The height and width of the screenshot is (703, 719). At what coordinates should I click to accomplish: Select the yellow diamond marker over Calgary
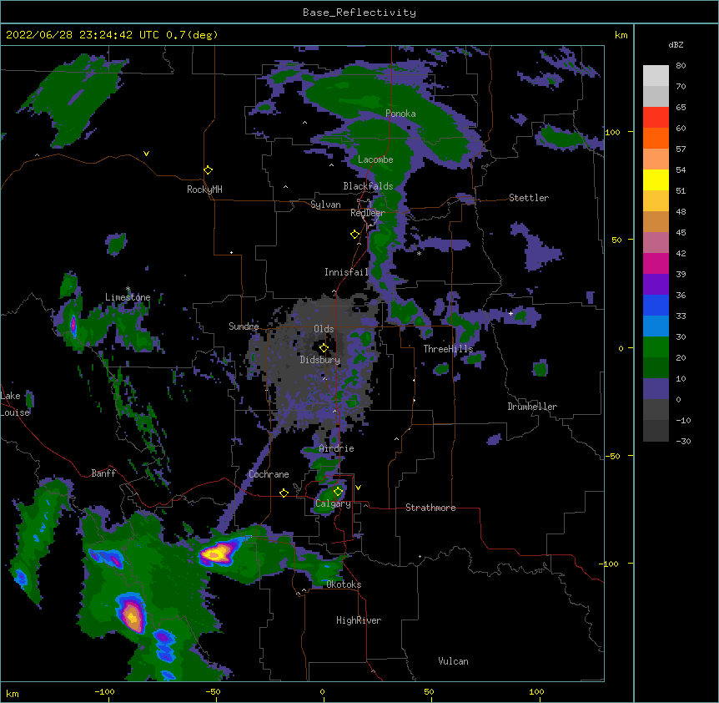338,492
